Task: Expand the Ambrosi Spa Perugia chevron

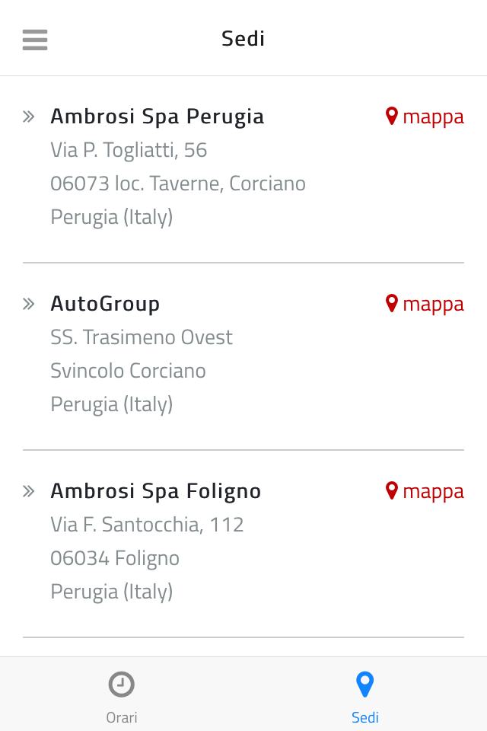Action: click(29, 117)
